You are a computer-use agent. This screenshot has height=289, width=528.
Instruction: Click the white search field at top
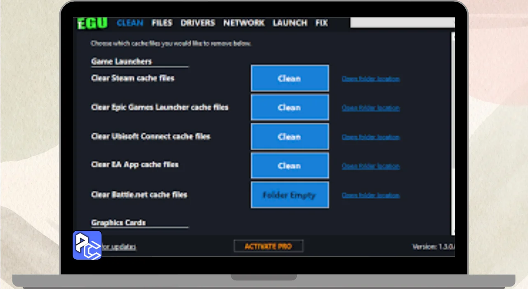click(x=402, y=23)
